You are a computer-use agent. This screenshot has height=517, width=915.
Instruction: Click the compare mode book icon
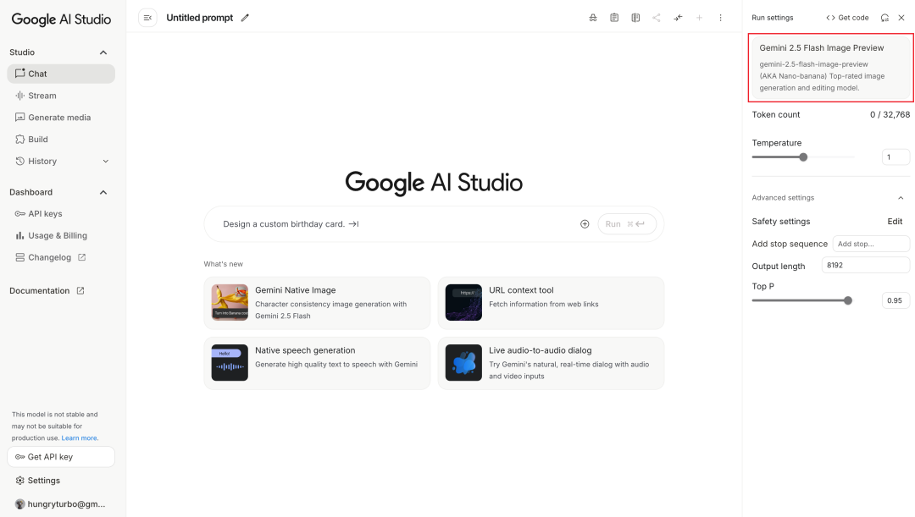(635, 17)
